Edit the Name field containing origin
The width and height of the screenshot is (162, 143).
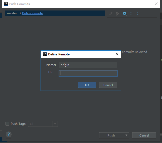tap(88, 65)
